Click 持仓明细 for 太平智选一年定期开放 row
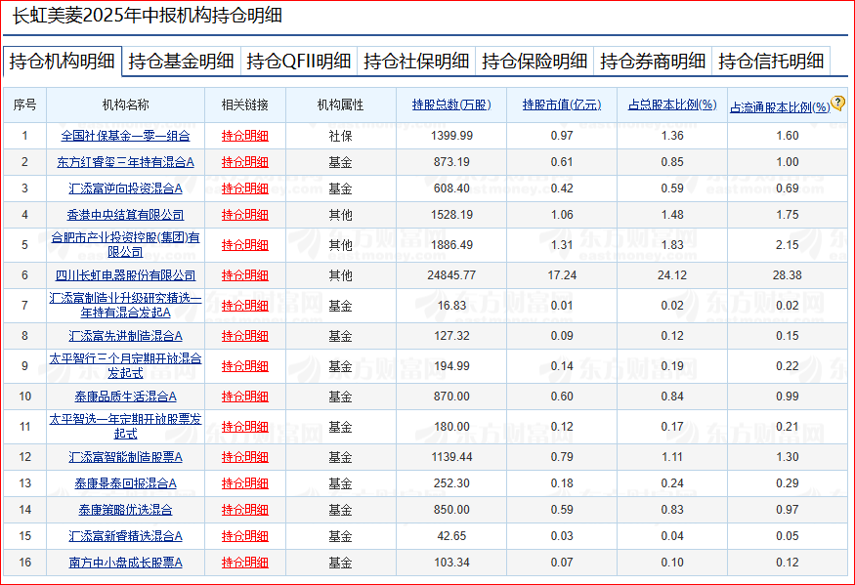 coord(245,427)
